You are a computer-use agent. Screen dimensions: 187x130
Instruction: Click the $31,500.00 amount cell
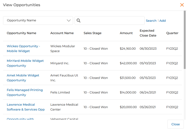pos(128,78)
